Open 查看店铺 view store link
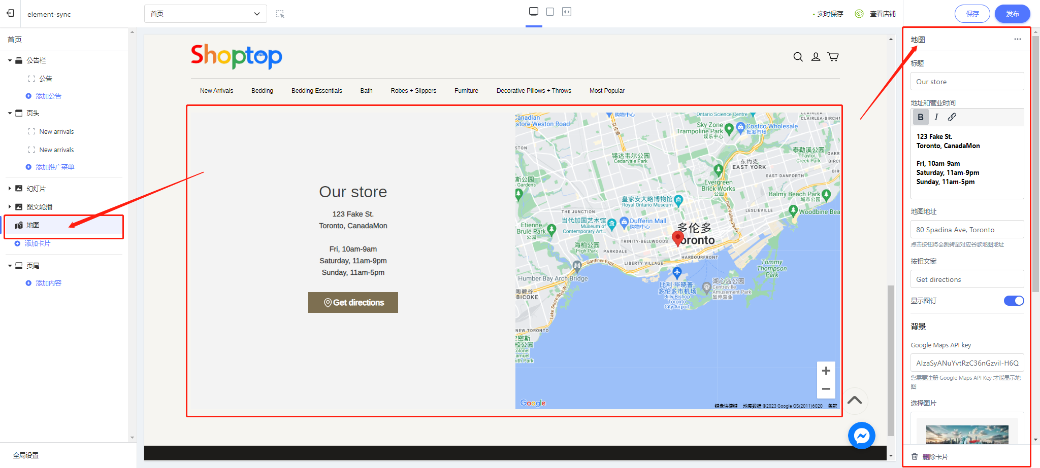The width and height of the screenshot is (1040, 468). (883, 14)
